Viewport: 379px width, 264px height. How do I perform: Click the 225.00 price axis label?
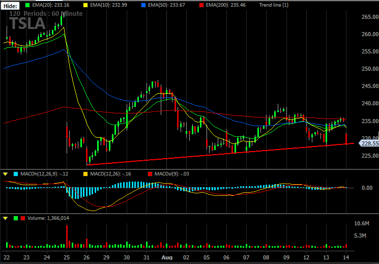pos(370,155)
